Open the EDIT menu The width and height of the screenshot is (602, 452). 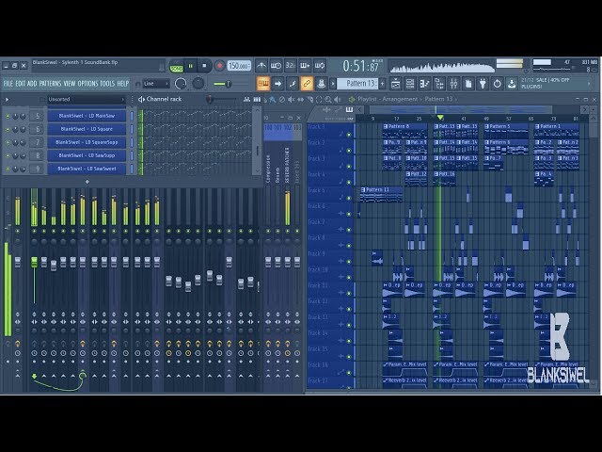point(21,84)
